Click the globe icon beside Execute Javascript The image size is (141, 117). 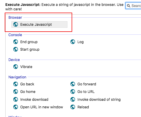(16, 24)
